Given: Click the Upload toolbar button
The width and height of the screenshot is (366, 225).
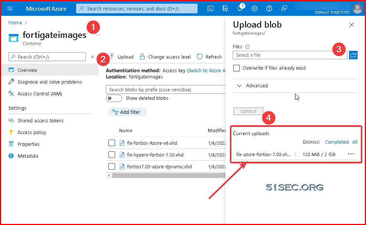Looking at the screenshot, I should click(x=121, y=57).
